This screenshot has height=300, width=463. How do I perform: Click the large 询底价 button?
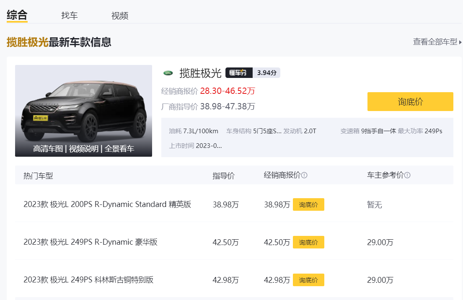coord(410,101)
